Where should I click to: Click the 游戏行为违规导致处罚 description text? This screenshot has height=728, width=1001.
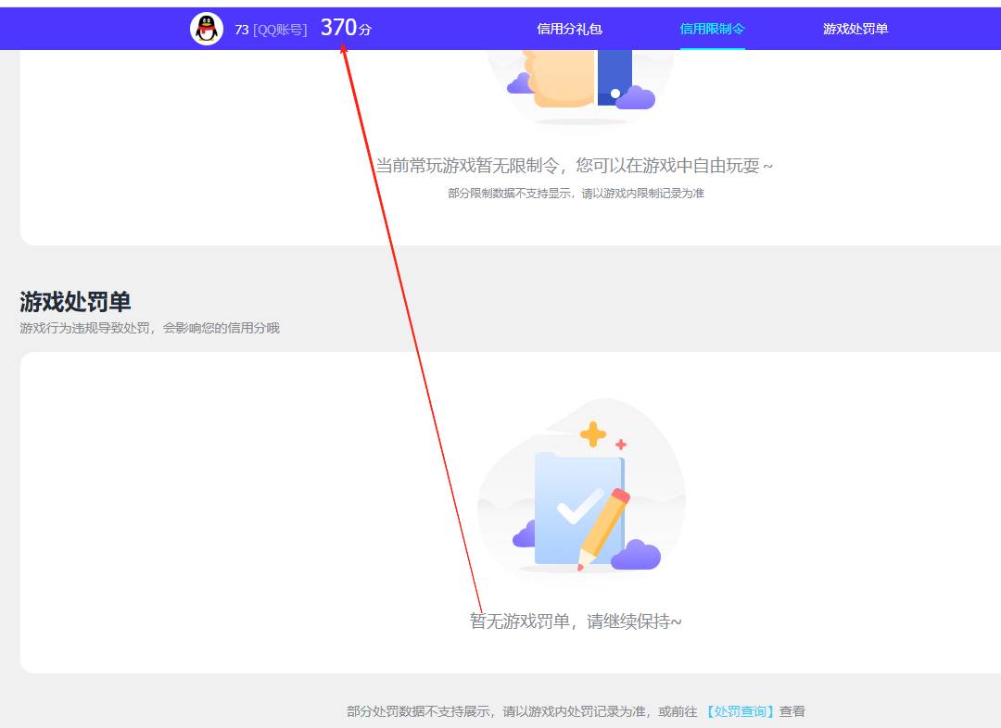148,328
